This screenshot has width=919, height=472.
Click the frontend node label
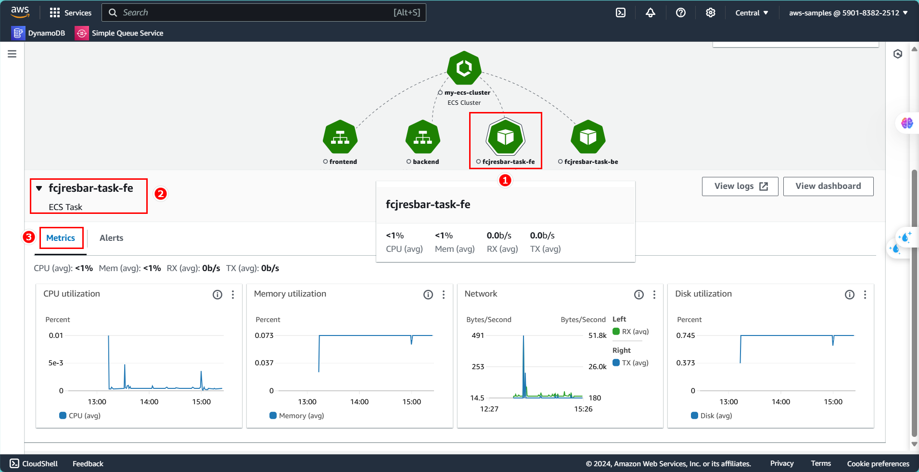pos(343,161)
